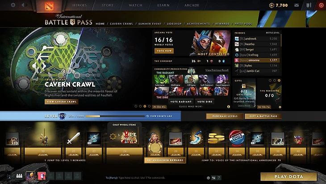Select the first carousel dot under Cavern Crawl

(136, 106)
